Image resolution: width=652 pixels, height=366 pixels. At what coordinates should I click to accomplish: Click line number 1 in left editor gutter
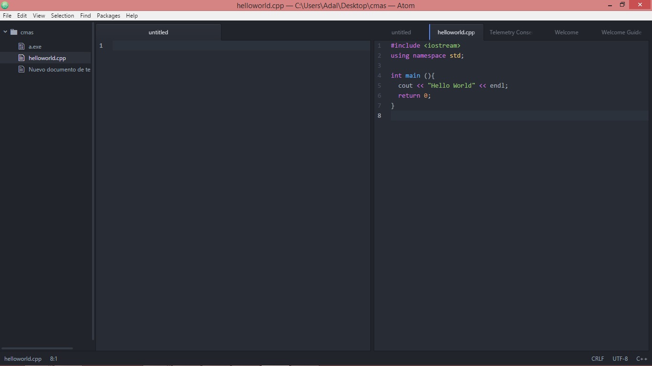(101, 46)
